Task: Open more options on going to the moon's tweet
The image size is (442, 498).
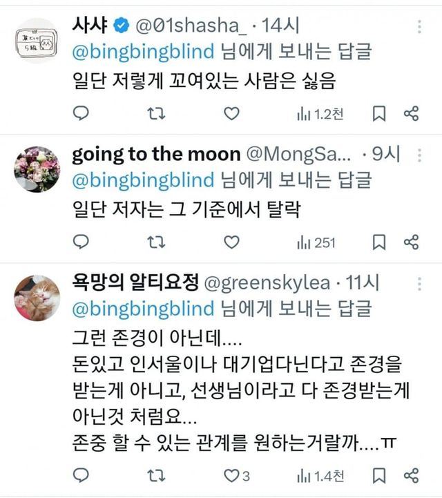Action: click(420, 155)
